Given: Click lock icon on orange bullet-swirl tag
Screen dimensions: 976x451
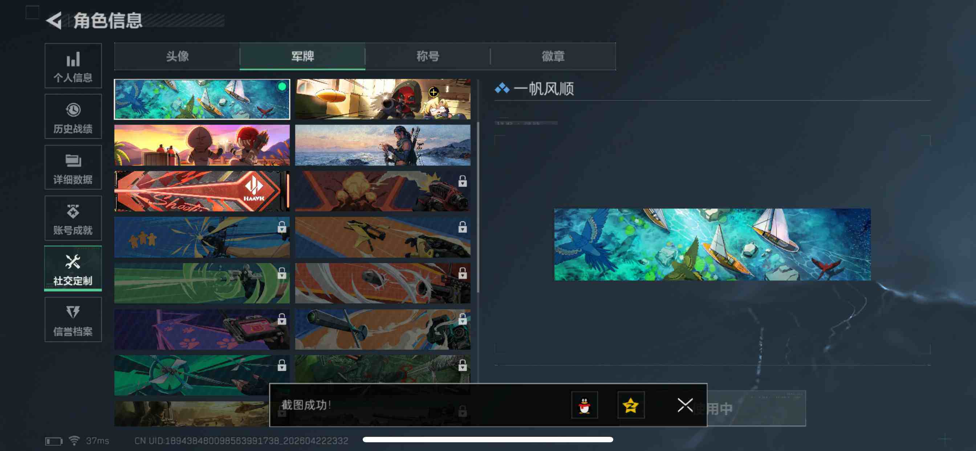Looking at the screenshot, I should [x=462, y=273].
